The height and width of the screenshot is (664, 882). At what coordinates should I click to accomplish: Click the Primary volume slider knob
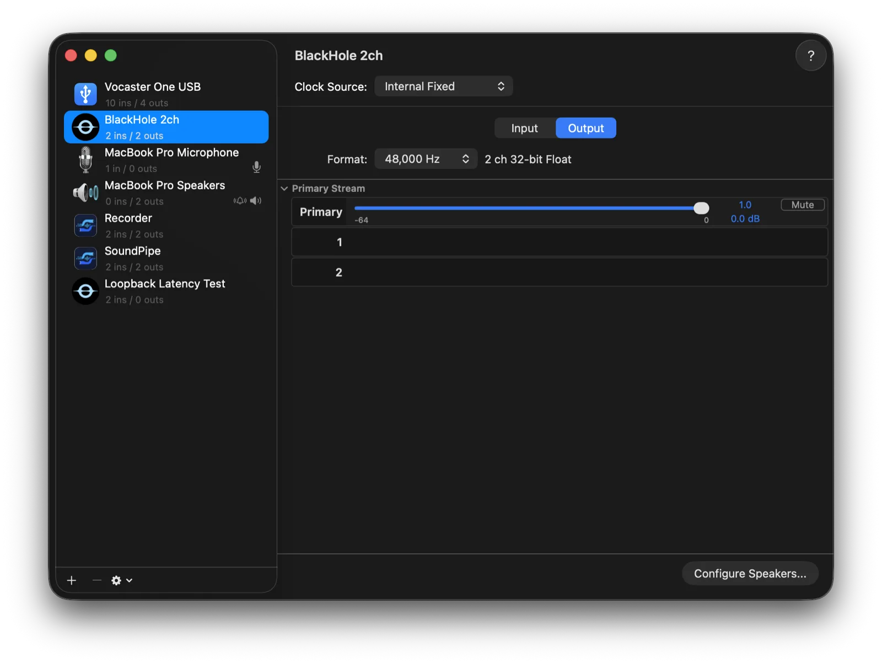pyautogui.click(x=701, y=208)
